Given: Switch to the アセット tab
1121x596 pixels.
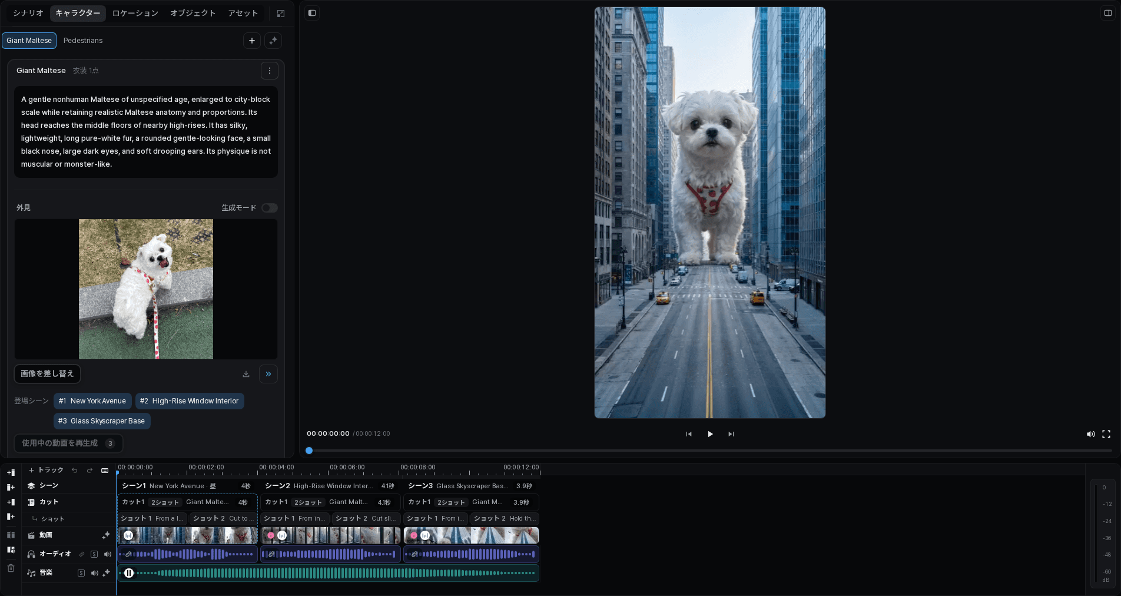Looking at the screenshot, I should [243, 13].
